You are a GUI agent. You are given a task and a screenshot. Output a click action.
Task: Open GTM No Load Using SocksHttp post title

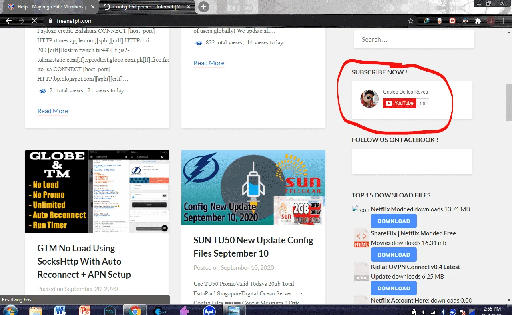[x=84, y=261]
